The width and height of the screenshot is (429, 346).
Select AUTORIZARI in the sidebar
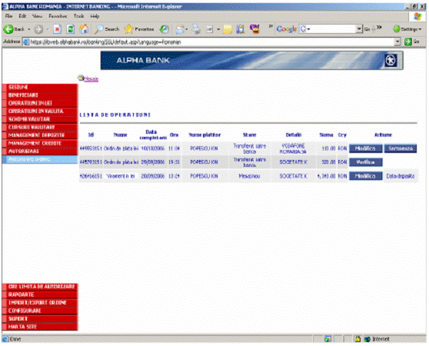40,151
